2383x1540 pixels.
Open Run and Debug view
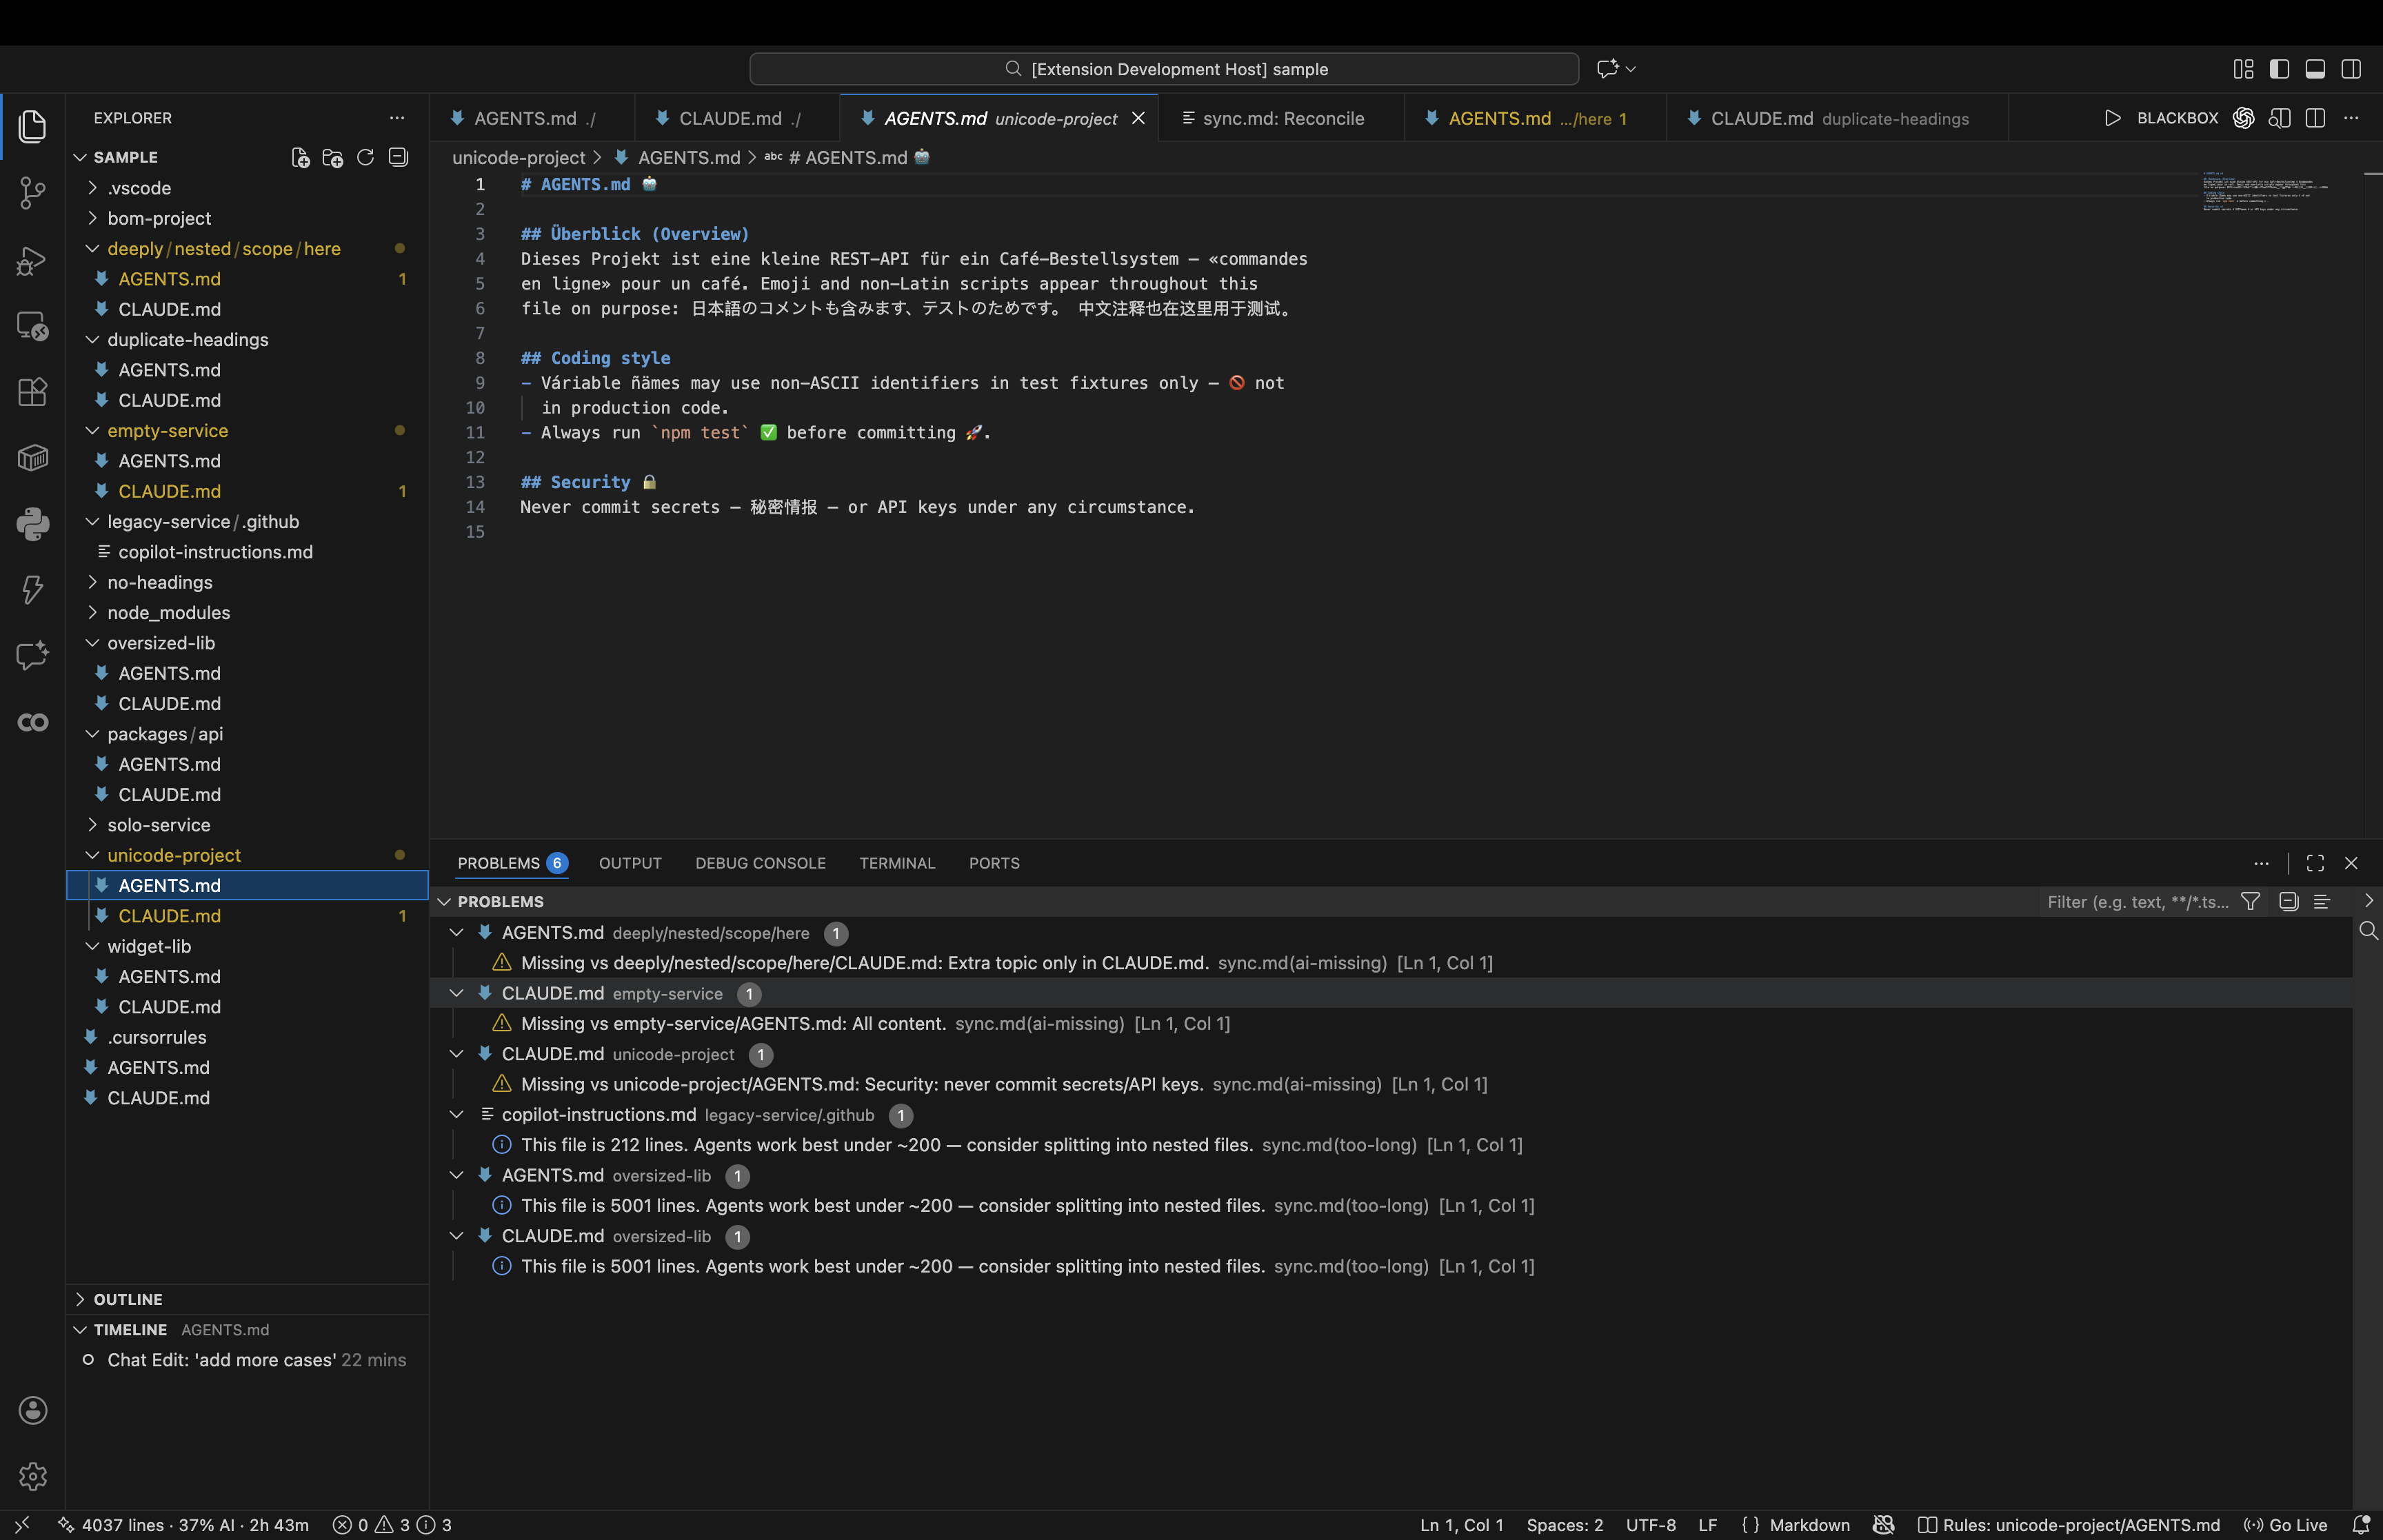point(32,260)
